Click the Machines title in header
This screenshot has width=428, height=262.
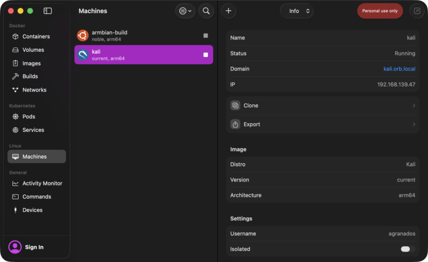[93, 11]
